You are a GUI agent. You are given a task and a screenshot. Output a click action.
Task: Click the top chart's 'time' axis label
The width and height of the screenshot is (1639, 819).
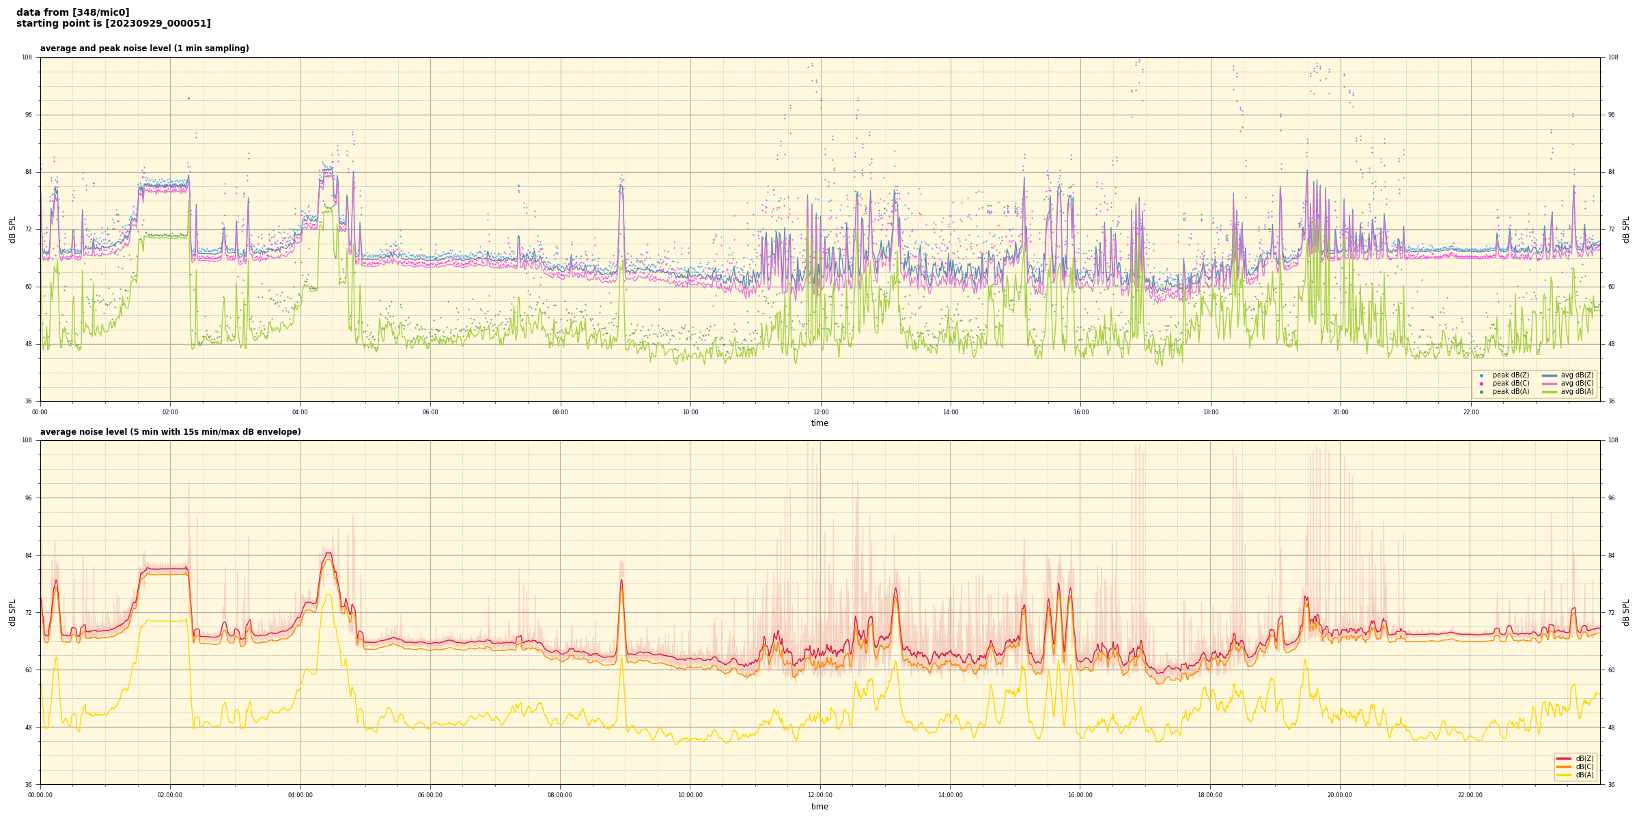coord(819,423)
